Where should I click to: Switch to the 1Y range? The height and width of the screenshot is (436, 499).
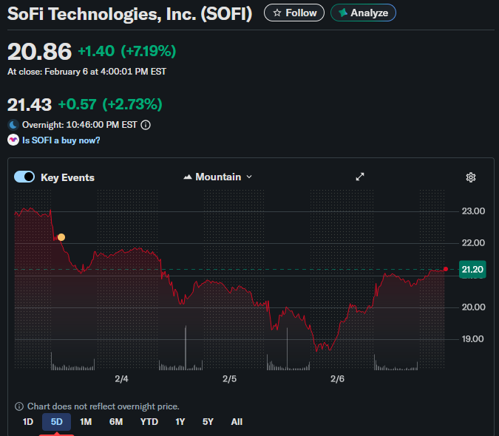[x=180, y=422]
